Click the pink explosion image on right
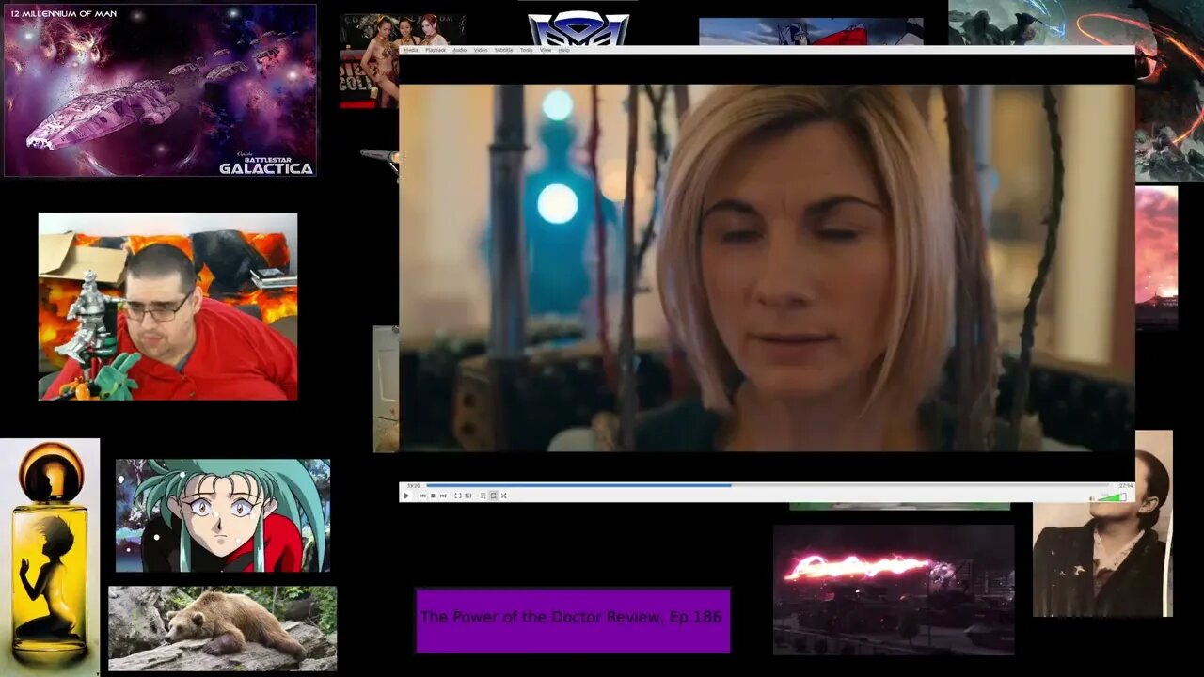 coord(1156,256)
